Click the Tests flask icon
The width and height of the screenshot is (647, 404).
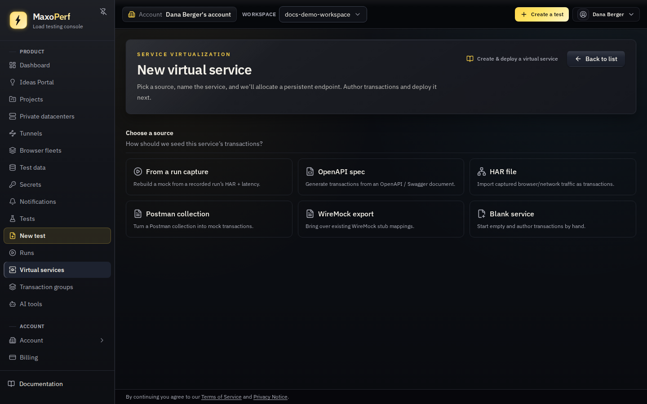(13, 219)
